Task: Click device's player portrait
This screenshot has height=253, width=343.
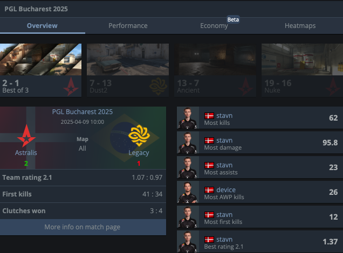Action: [188, 192]
